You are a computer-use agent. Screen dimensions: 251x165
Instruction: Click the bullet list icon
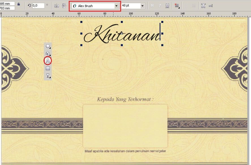[x=186, y=6]
